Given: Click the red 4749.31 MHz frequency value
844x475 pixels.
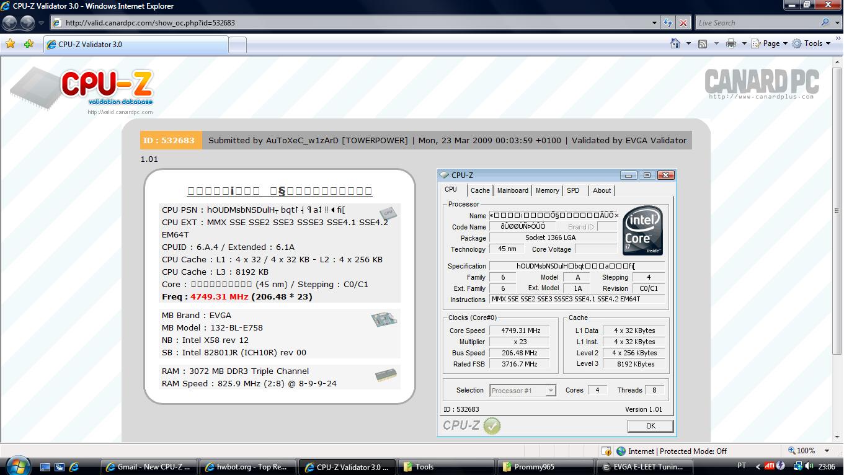Looking at the screenshot, I should [219, 296].
